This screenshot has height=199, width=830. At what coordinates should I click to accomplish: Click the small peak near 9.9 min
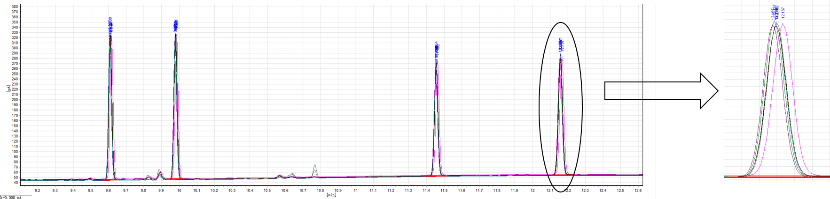(159, 171)
